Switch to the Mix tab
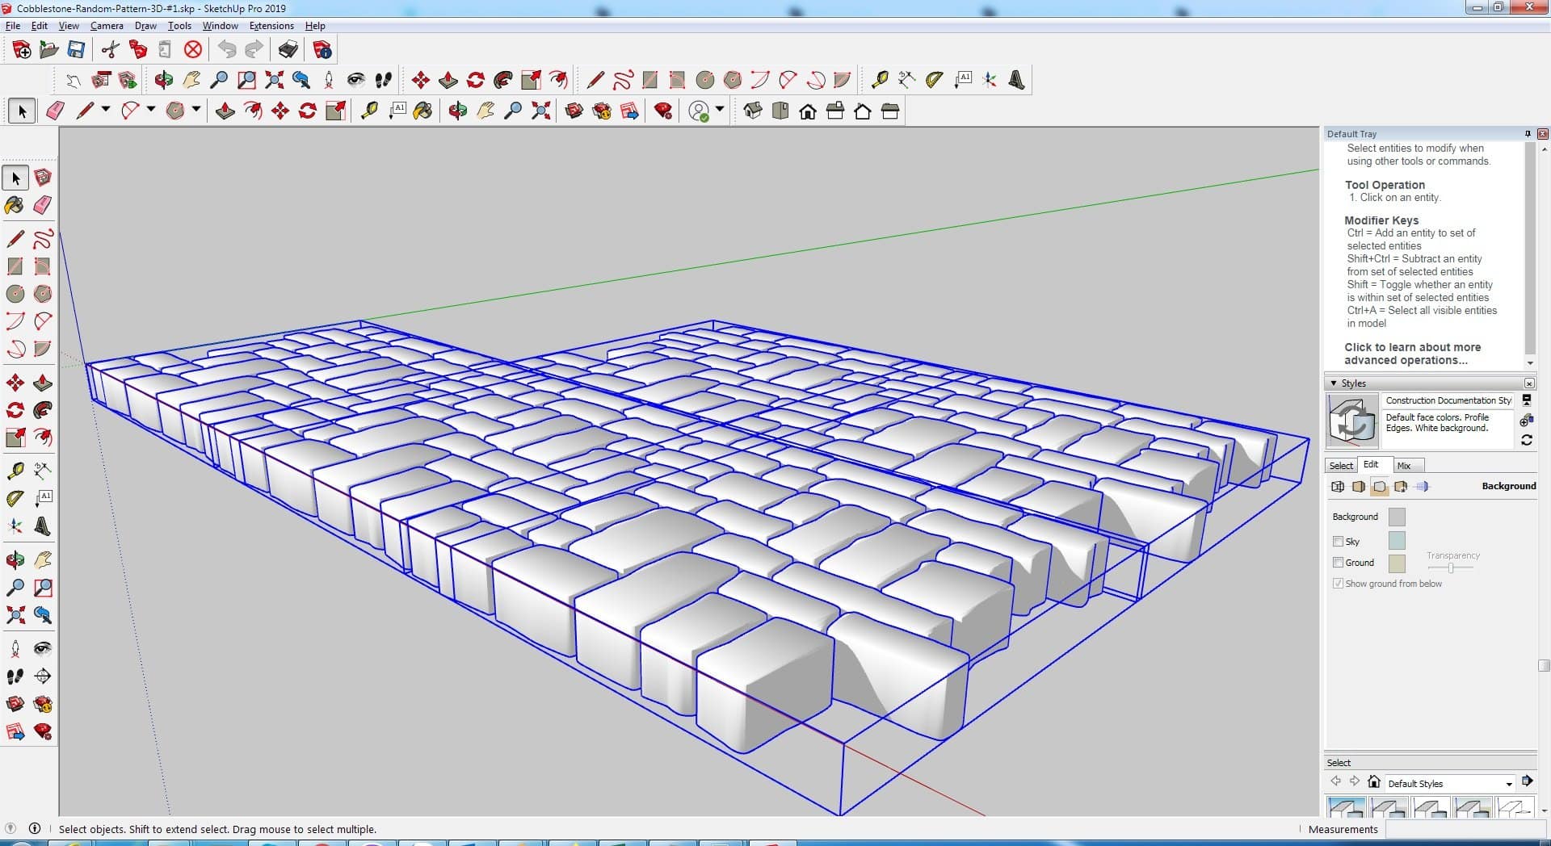This screenshot has height=846, width=1551. tap(1404, 466)
